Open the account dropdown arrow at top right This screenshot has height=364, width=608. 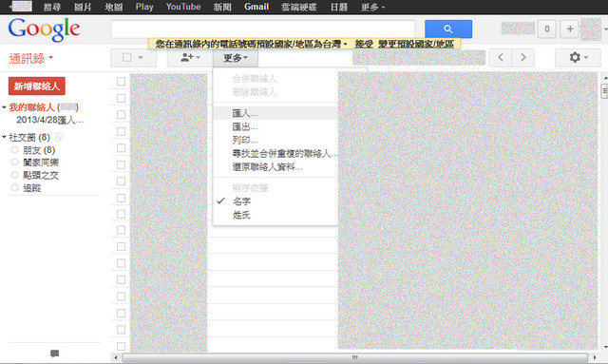point(605,29)
